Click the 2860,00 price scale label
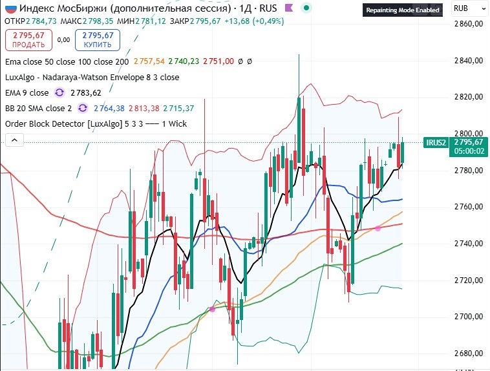This screenshot has height=371, width=490. [469, 24]
